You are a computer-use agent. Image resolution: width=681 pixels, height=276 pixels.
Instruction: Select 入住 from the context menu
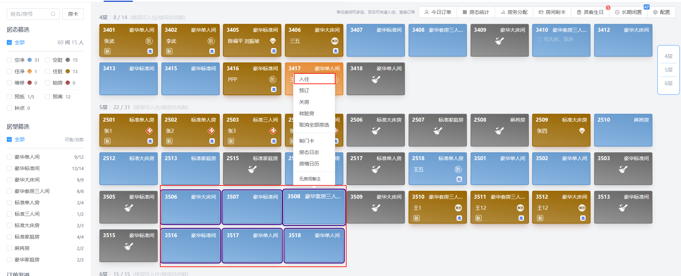click(314, 79)
